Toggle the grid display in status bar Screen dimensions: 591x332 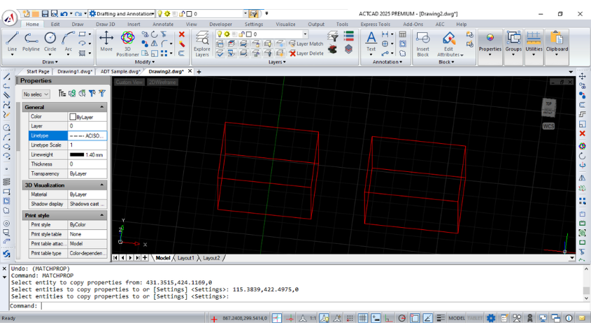coord(362,318)
